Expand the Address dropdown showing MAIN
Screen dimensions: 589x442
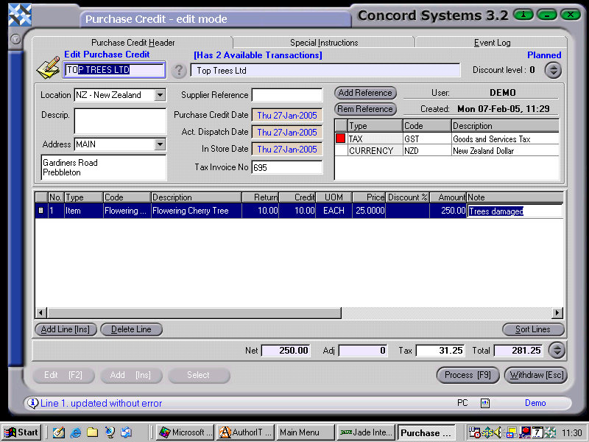pyautogui.click(x=160, y=145)
